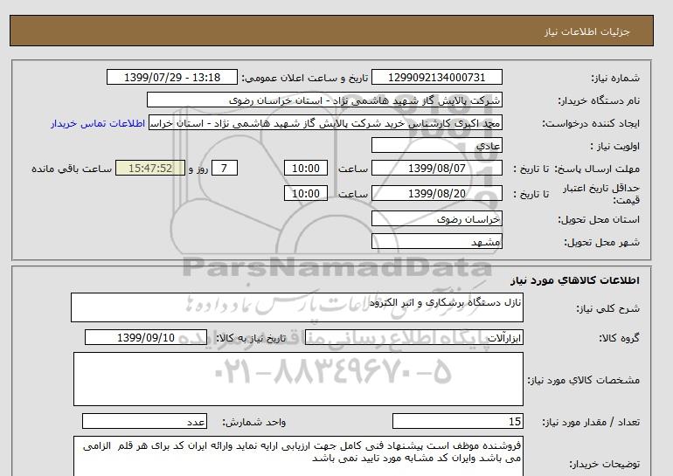Screen dimensions: 673x476
Task: Click the نام دستگاه خریدار label
Action: [599, 100]
